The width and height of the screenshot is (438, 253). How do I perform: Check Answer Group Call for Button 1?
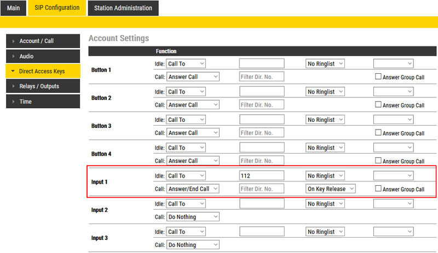[378, 77]
